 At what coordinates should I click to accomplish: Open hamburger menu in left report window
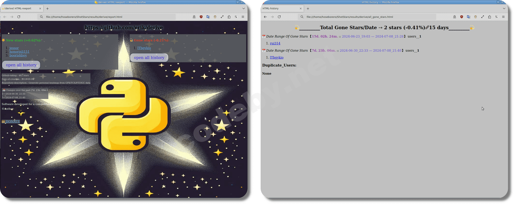pos(243,17)
